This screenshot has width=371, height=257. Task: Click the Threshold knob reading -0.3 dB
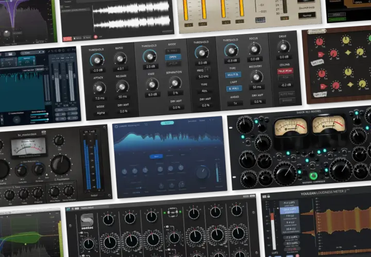[231, 50]
